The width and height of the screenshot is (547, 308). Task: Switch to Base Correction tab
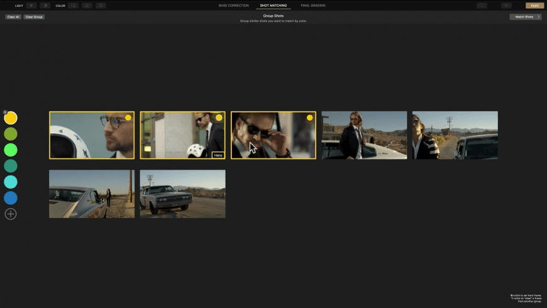click(x=233, y=5)
